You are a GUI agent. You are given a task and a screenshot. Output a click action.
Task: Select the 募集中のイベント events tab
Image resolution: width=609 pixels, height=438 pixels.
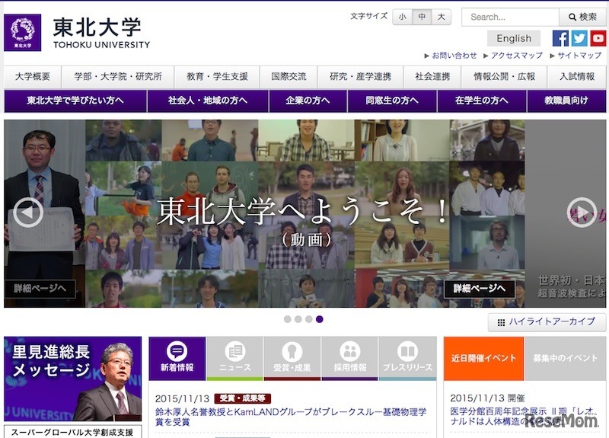click(x=565, y=358)
